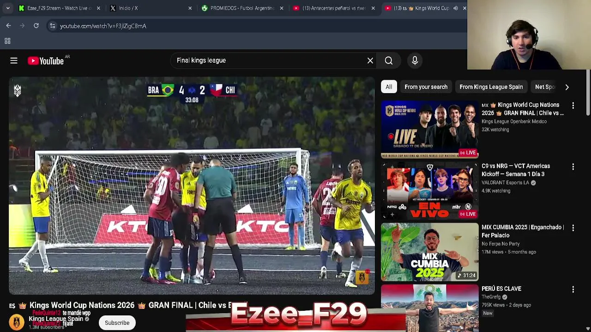Click the BRA 4-2 CHI scoreboard overlay
The width and height of the screenshot is (591, 332).
click(x=192, y=93)
